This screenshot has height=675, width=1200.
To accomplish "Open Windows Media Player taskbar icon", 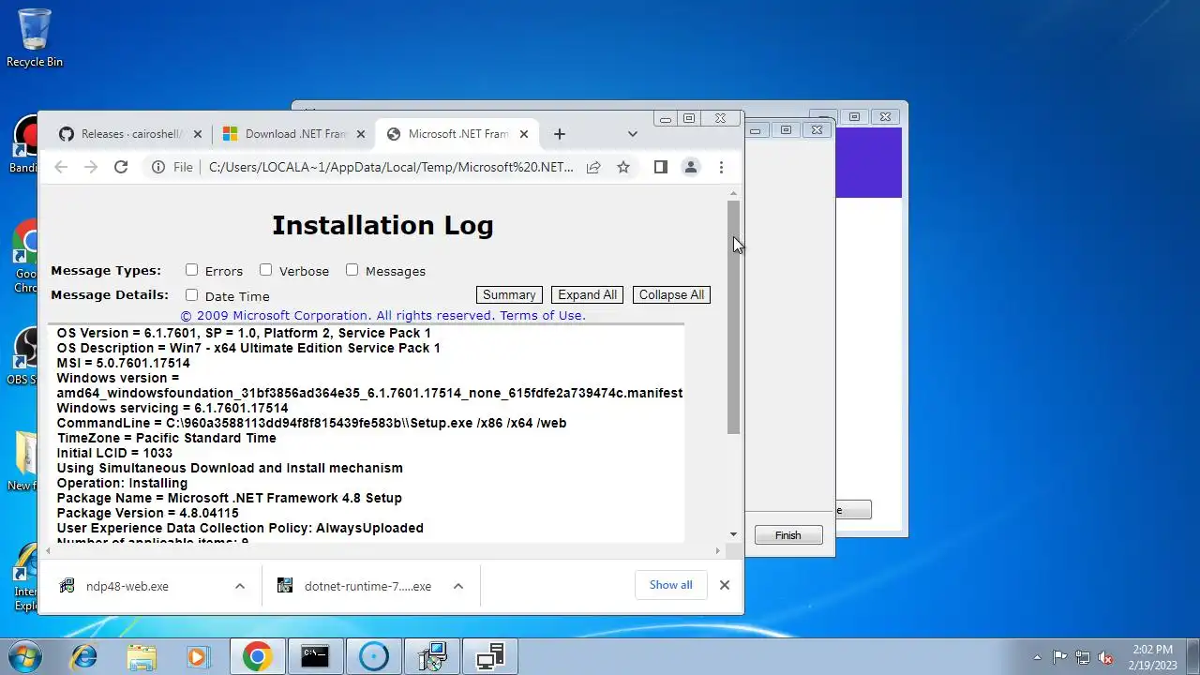I will coord(199,657).
